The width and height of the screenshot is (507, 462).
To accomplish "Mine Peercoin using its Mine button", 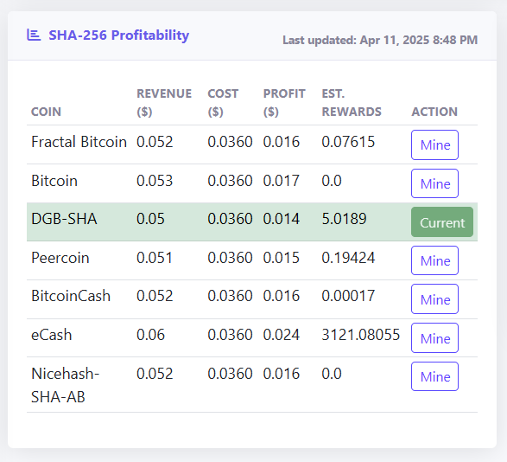I will point(434,260).
